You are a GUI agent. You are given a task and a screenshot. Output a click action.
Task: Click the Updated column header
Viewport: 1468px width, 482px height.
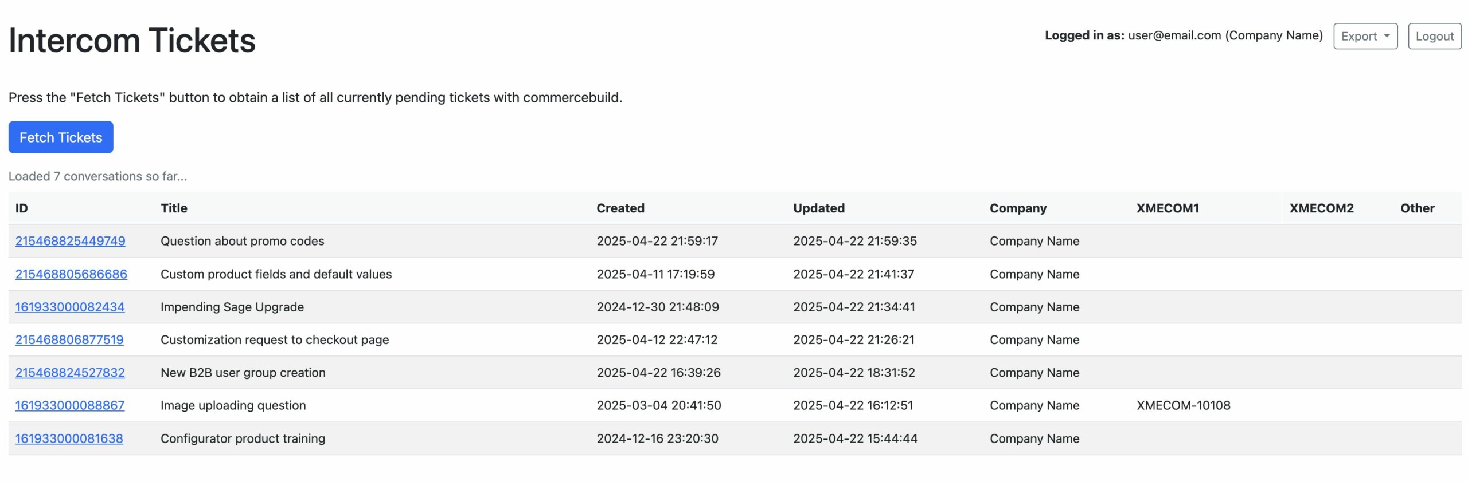[x=818, y=208]
